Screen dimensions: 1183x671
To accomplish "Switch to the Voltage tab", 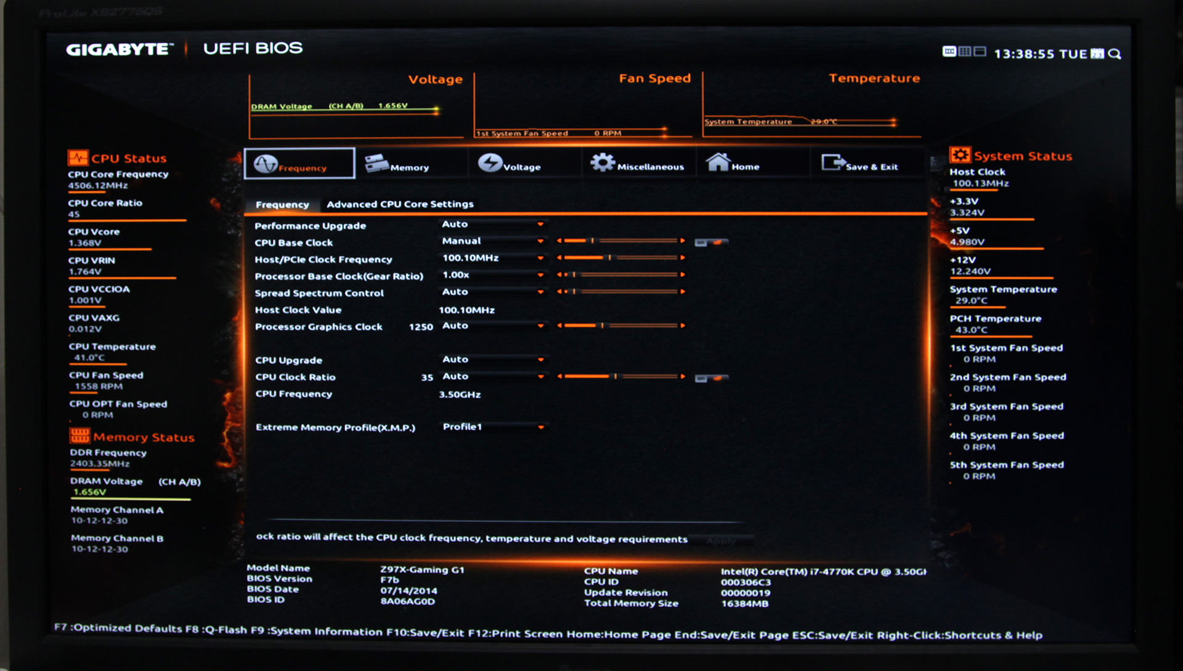I will click(x=525, y=164).
